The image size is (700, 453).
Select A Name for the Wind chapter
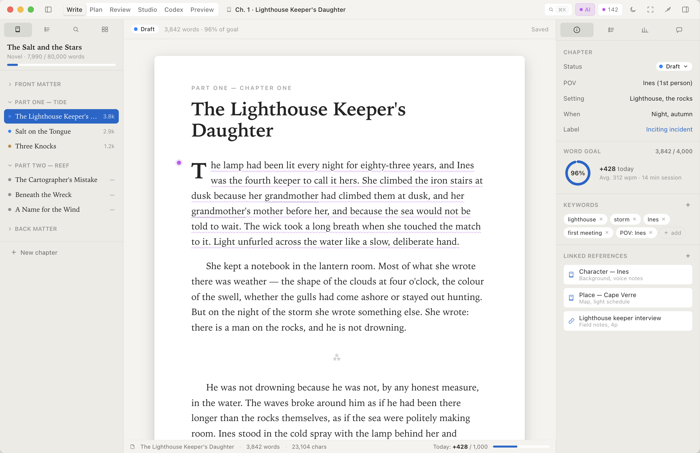click(61, 209)
